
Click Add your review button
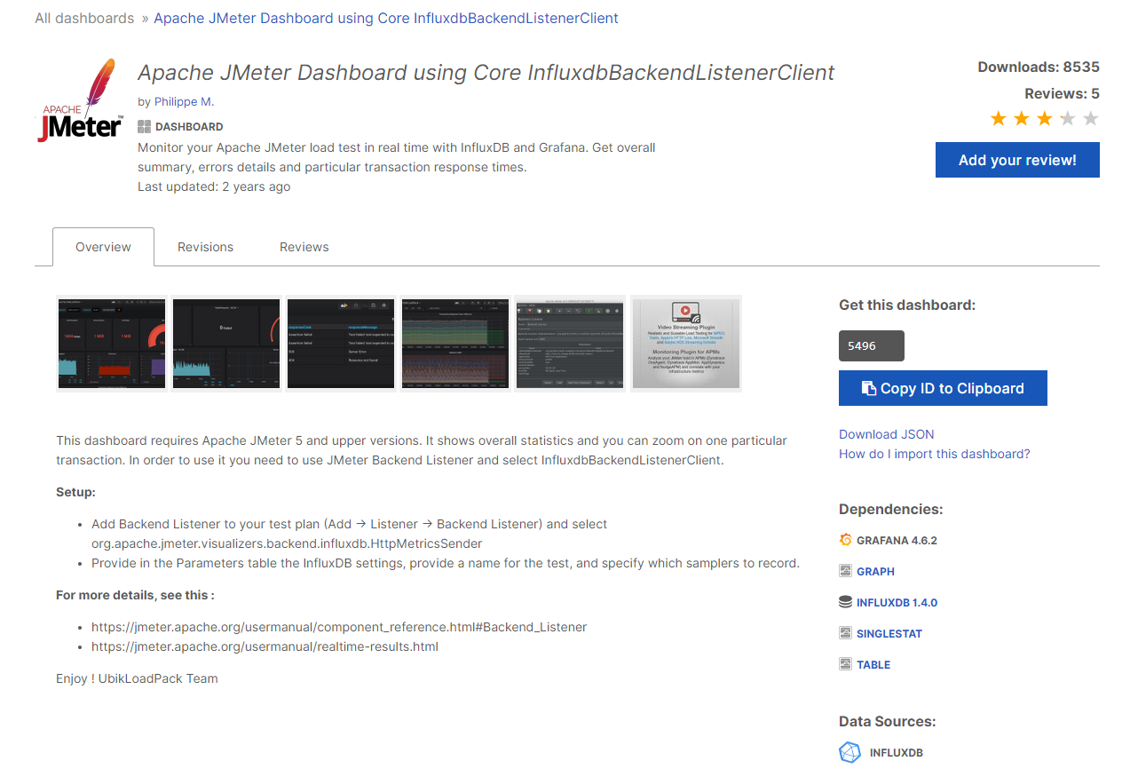1017,160
